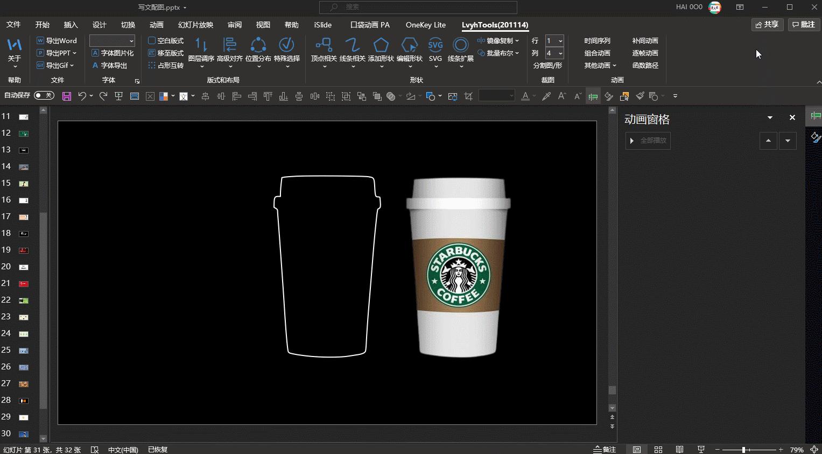Switch to slide sorter view icon

(658, 450)
